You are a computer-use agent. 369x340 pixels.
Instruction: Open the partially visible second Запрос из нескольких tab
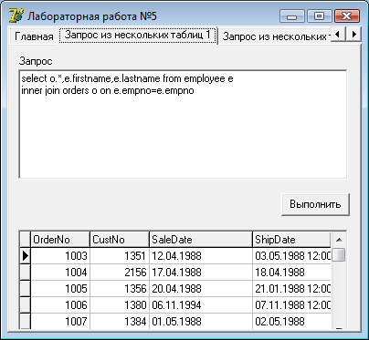point(275,36)
